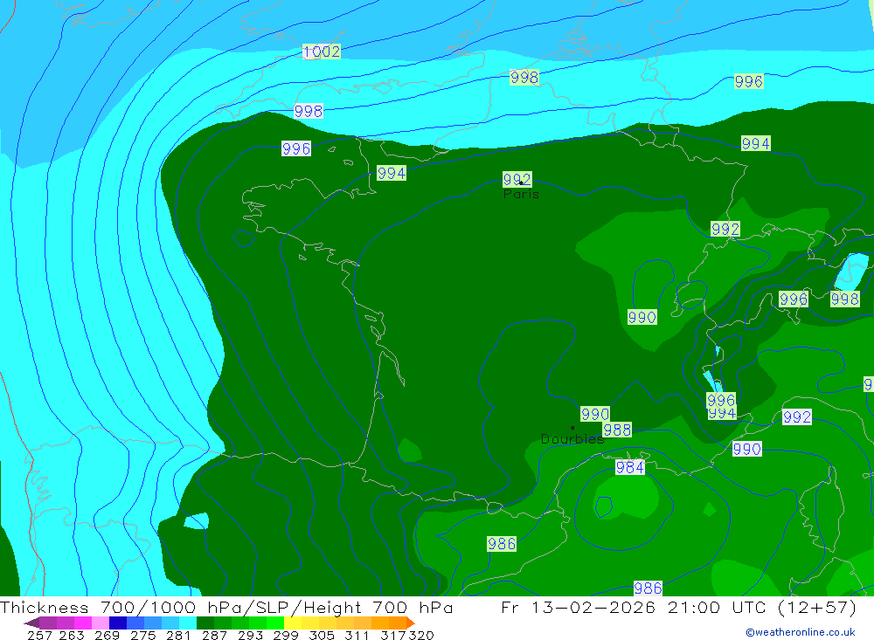Click the 984 pressure label

coord(630,467)
